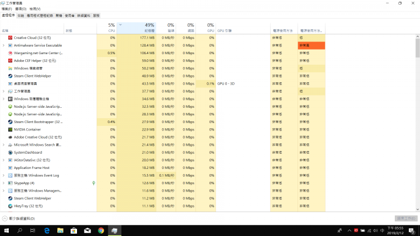The height and width of the screenshot is (236, 420).
Task: Click the GPU 0 - 3D engine cell
Action: pyautogui.click(x=243, y=84)
